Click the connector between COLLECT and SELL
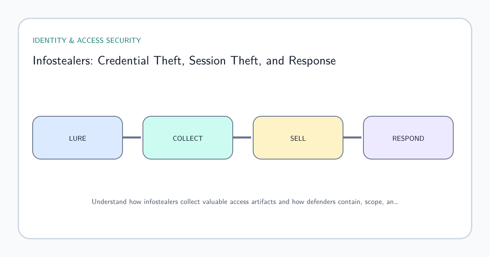The width and height of the screenshot is (490, 257). (x=242, y=137)
